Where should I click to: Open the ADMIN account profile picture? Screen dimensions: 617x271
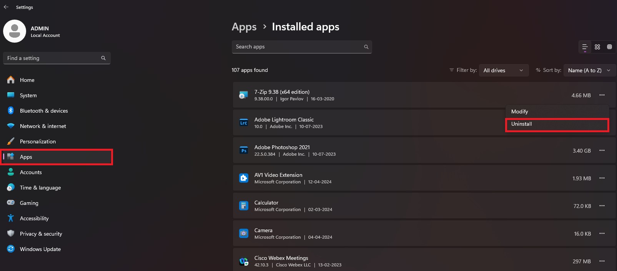15,31
